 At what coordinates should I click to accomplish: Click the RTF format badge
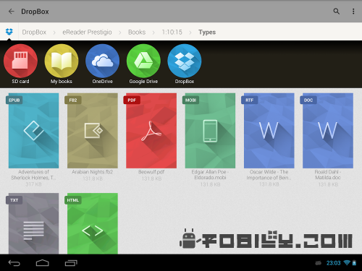tap(250, 100)
